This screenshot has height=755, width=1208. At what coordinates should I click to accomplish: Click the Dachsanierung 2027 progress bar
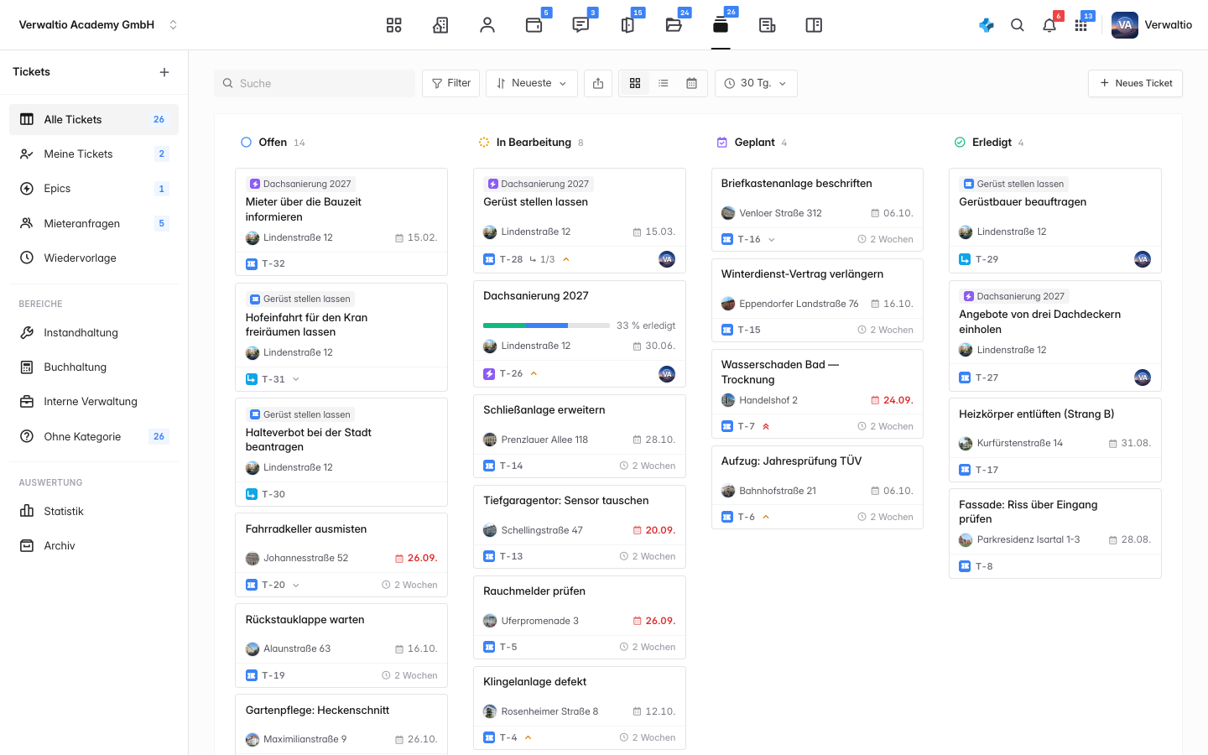(546, 325)
